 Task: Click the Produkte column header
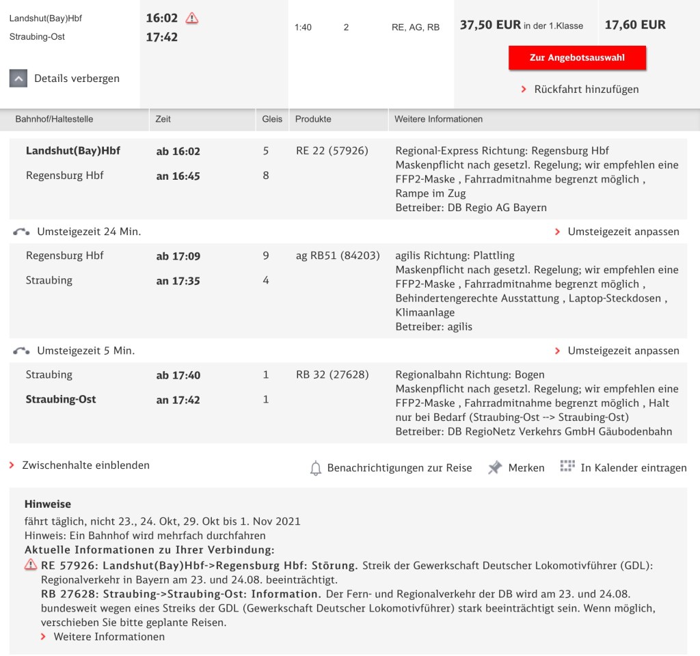[x=313, y=119]
